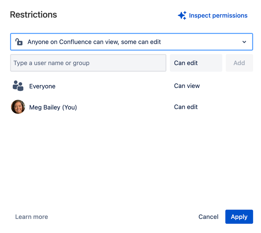Select the Meg Bailey user name
This screenshot has height=233, width=261.
point(45,107)
